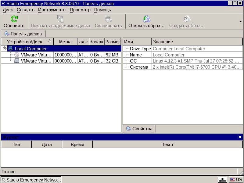This screenshot has height=183, width=244.
Task: Open the on-screen keyboard tray icon
Action: click(222, 180)
